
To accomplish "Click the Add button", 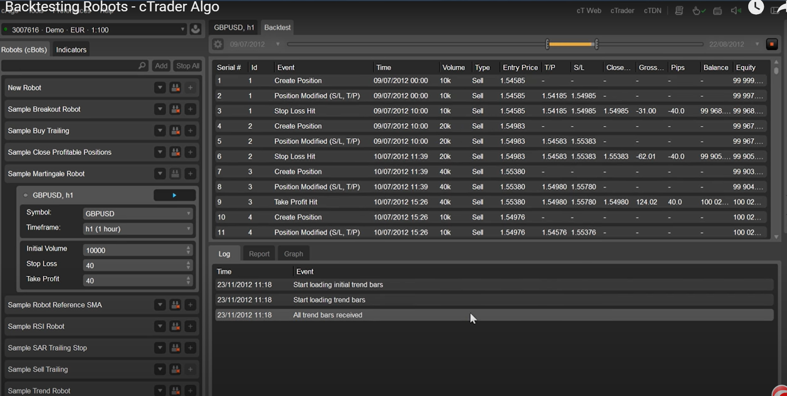I will pyautogui.click(x=161, y=66).
